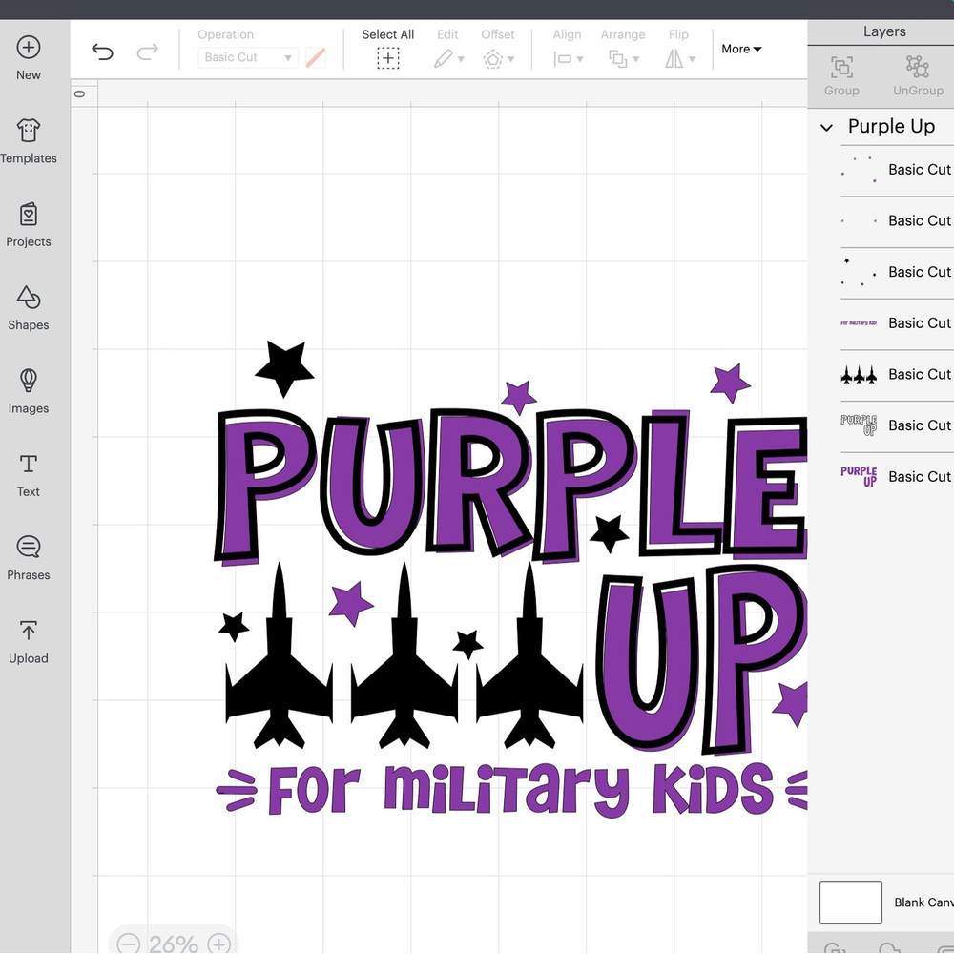Open the Operation Basic Cut dropdown
Screen dimensions: 954x954
point(248,58)
